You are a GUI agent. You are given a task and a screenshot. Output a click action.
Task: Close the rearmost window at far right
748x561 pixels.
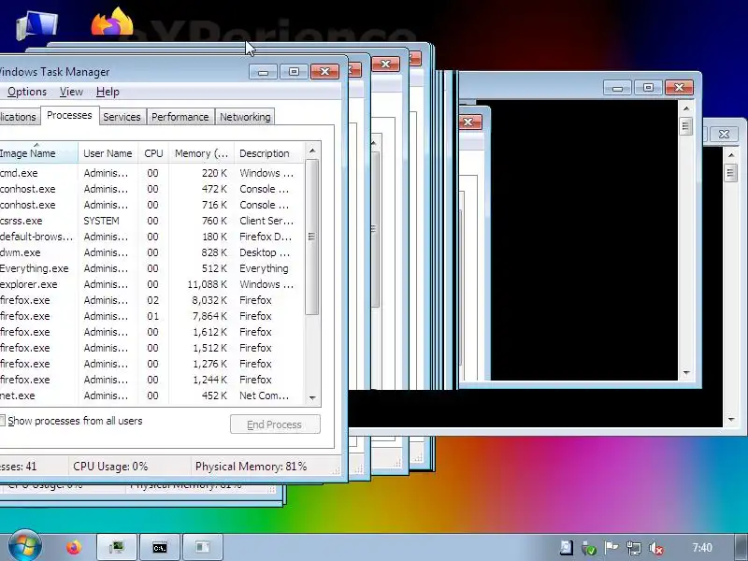tap(724, 134)
